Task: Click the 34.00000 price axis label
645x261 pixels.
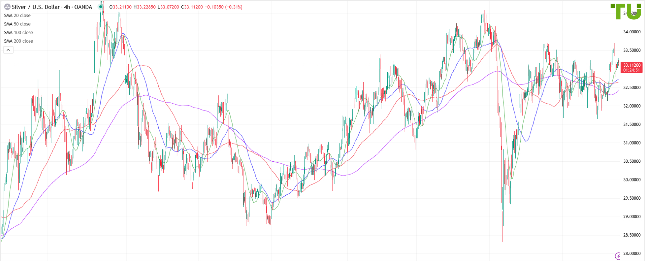Action: tap(632, 32)
